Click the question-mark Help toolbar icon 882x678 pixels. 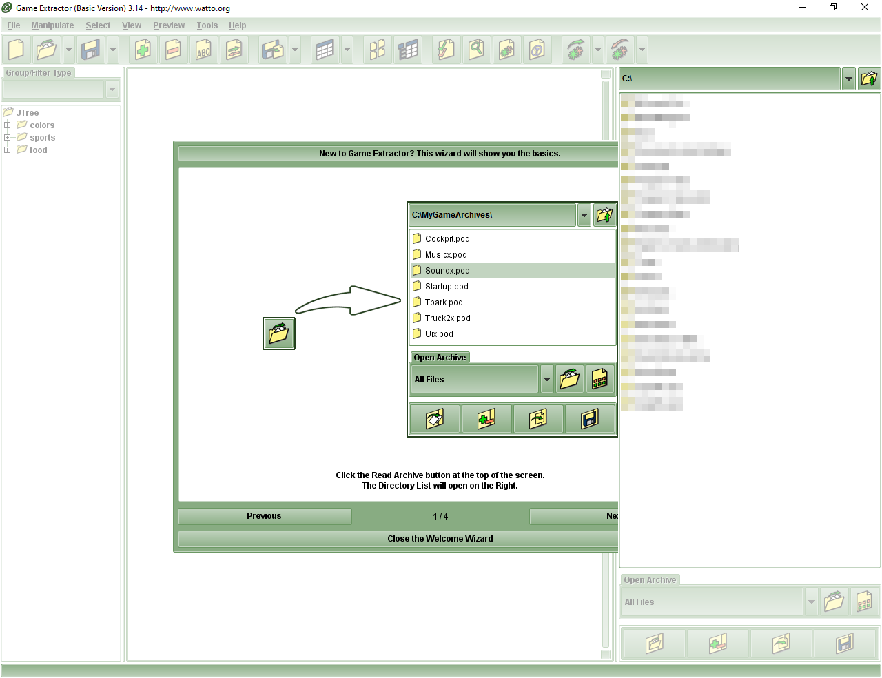point(537,50)
